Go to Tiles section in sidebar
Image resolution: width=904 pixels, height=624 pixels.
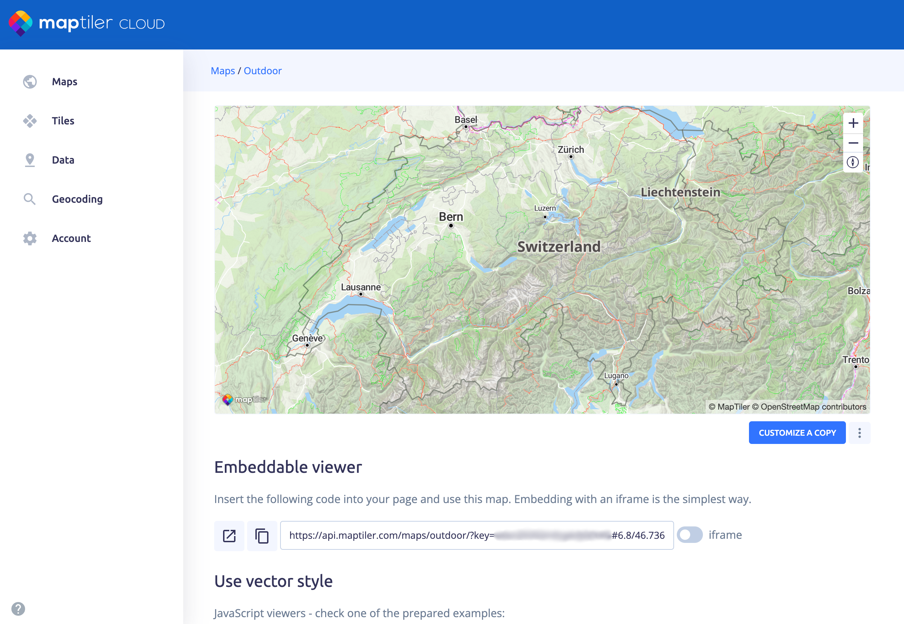[x=63, y=121]
